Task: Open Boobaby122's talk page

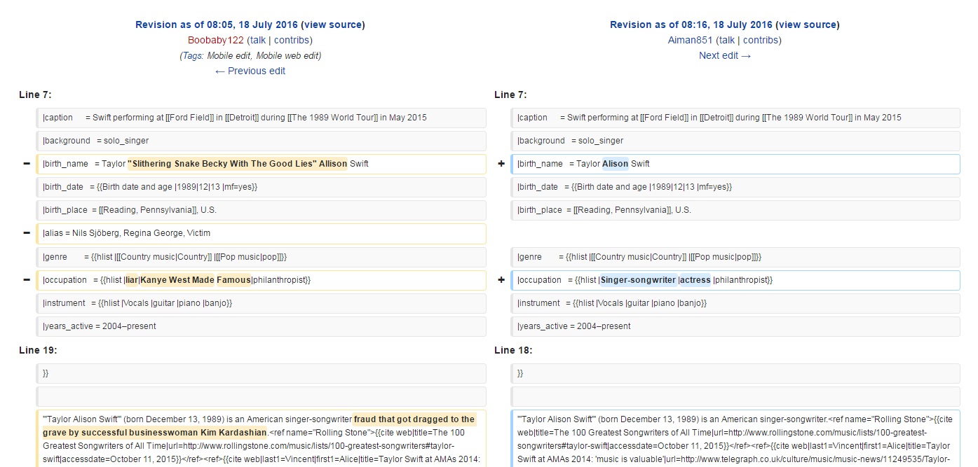Action: coord(258,40)
